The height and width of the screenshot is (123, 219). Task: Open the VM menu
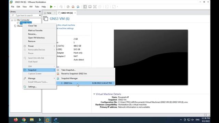pyautogui.click(x=31, y=7)
